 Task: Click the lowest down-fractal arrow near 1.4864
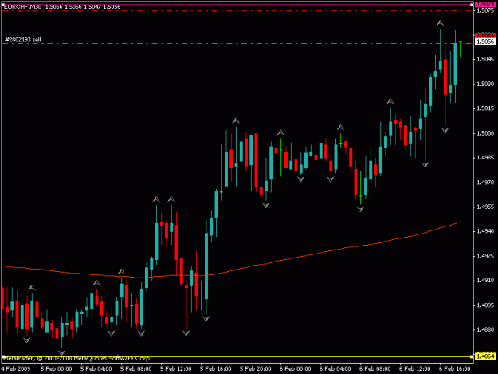61,353
